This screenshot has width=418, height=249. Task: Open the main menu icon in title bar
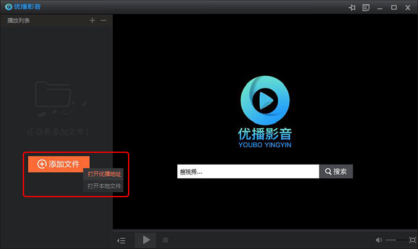(x=366, y=7)
